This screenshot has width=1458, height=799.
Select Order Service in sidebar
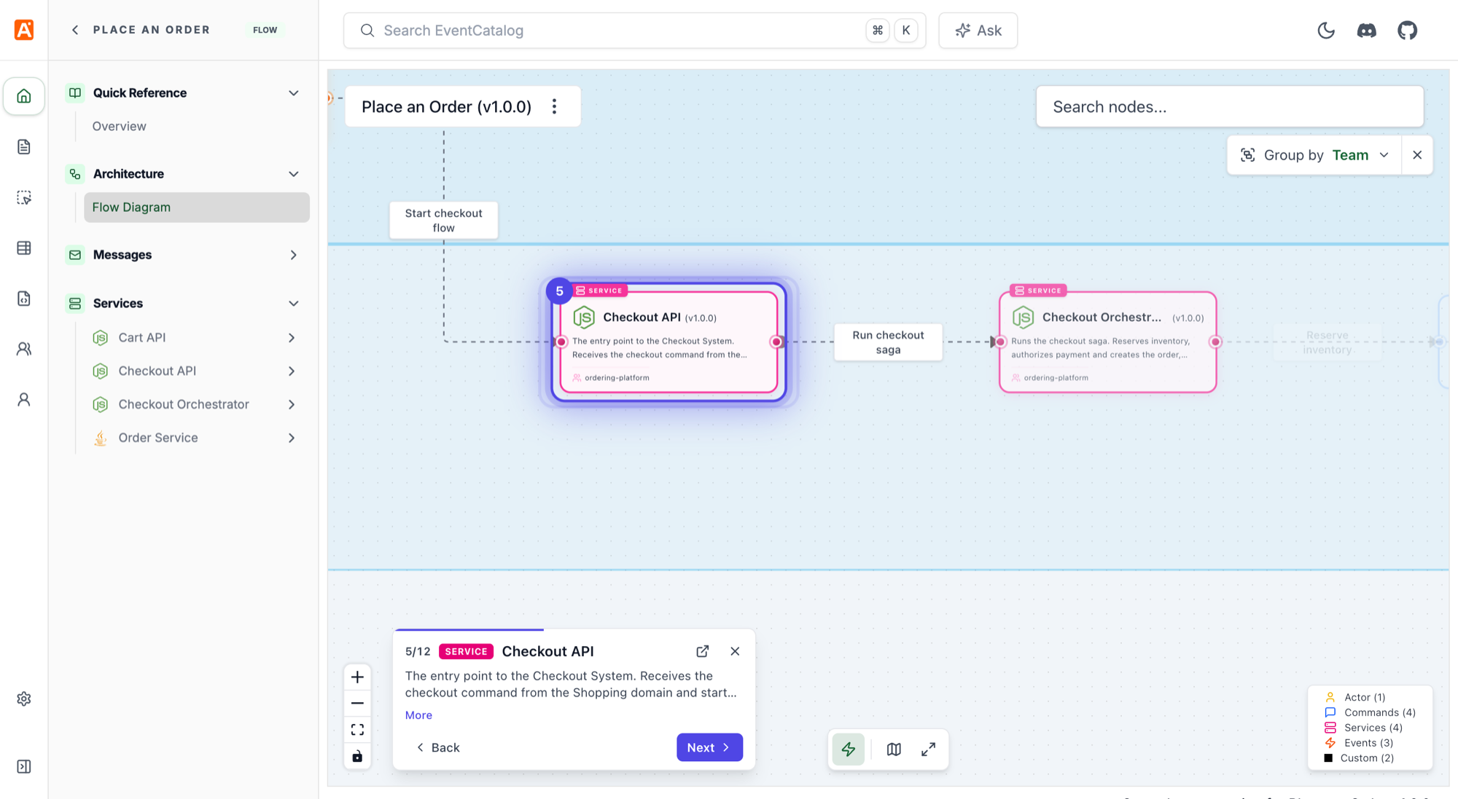[x=158, y=438]
